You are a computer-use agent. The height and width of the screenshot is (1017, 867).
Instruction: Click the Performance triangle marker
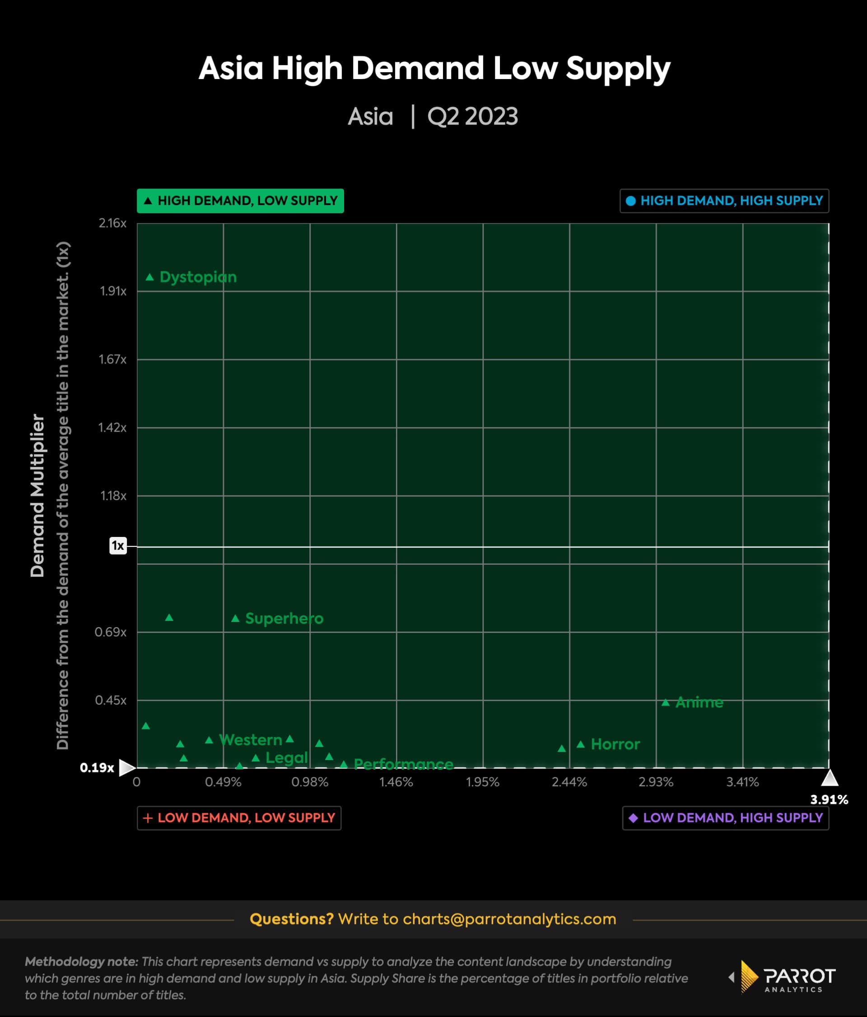point(344,764)
